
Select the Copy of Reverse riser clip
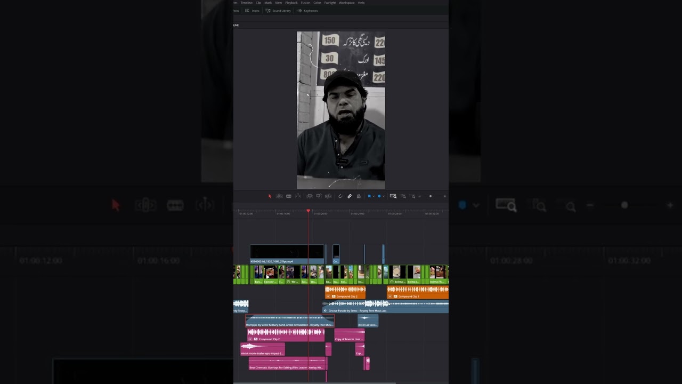point(349,335)
